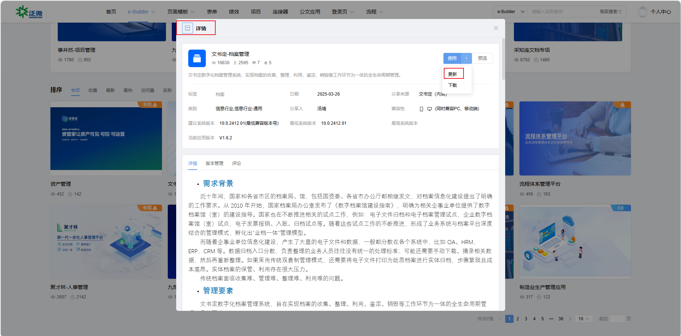Open 表单 in the navigation bar
The width and height of the screenshot is (681, 336).
212,12
